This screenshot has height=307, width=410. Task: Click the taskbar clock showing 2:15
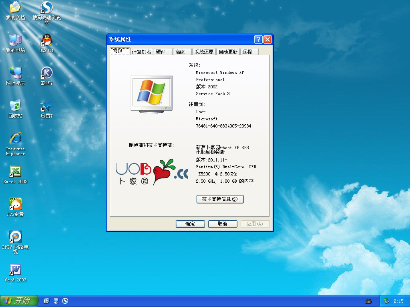(398, 301)
